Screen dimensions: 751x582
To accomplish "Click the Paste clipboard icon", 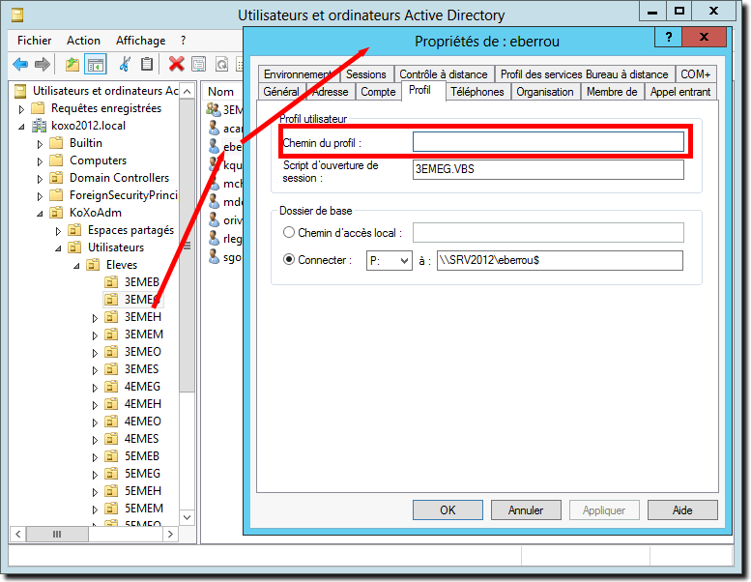I will [x=147, y=64].
